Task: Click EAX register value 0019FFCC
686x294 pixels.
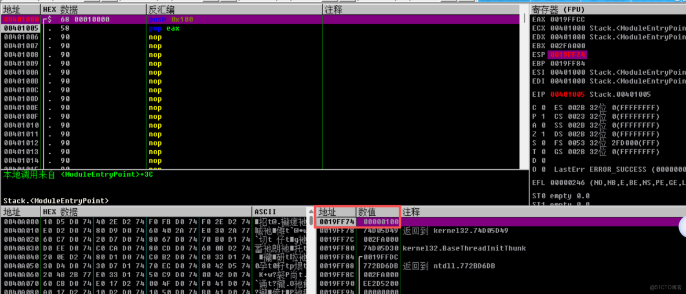Action: 567,19
